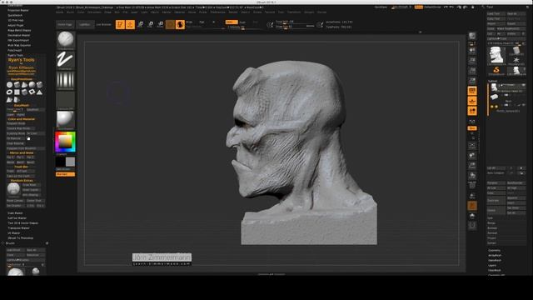This screenshot has height=300, width=533.
Task: Click the sphere thumbnail under Random Extras
Action: pyautogui.click(x=13, y=189)
